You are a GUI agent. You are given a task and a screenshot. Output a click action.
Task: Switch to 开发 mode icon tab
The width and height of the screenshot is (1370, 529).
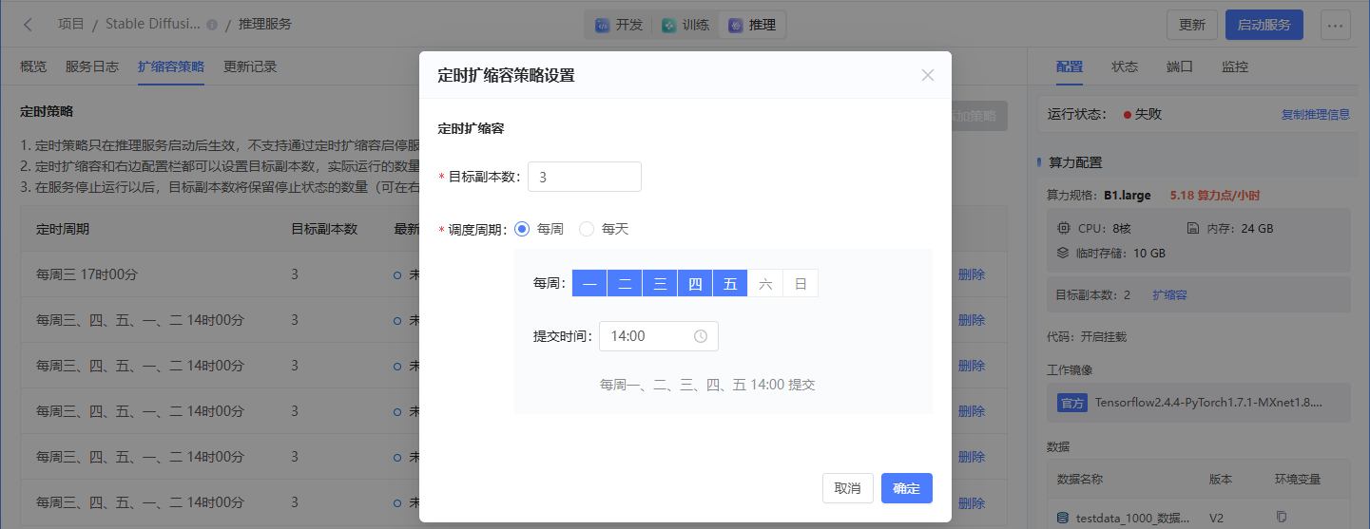pyautogui.click(x=619, y=26)
